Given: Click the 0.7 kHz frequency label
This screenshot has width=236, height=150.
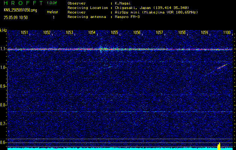Looking at the screenshot, I should pos(2,124).
